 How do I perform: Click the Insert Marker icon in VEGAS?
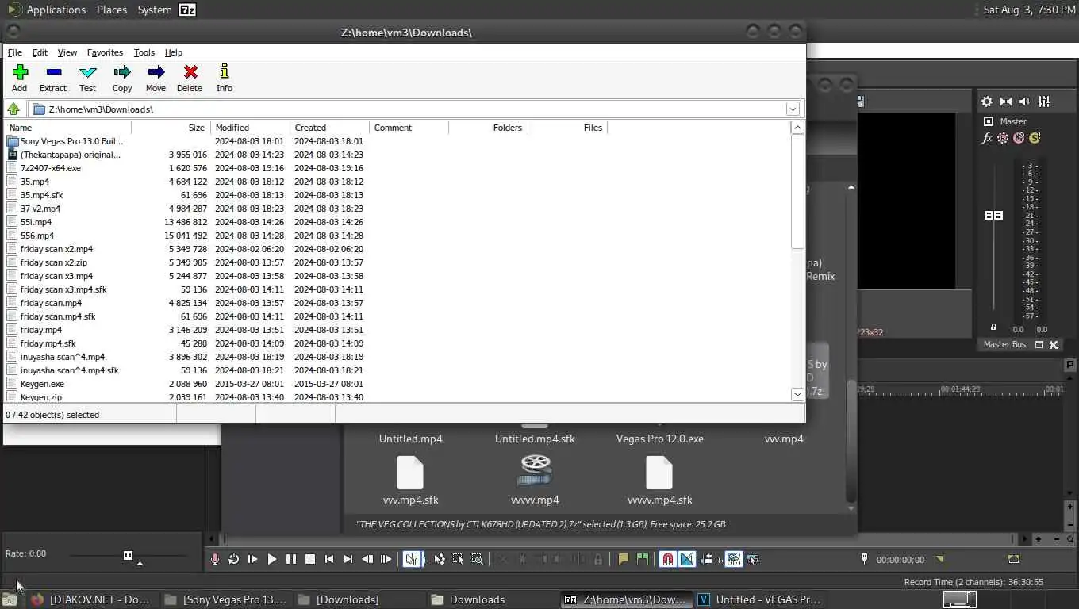[x=624, y=559]
